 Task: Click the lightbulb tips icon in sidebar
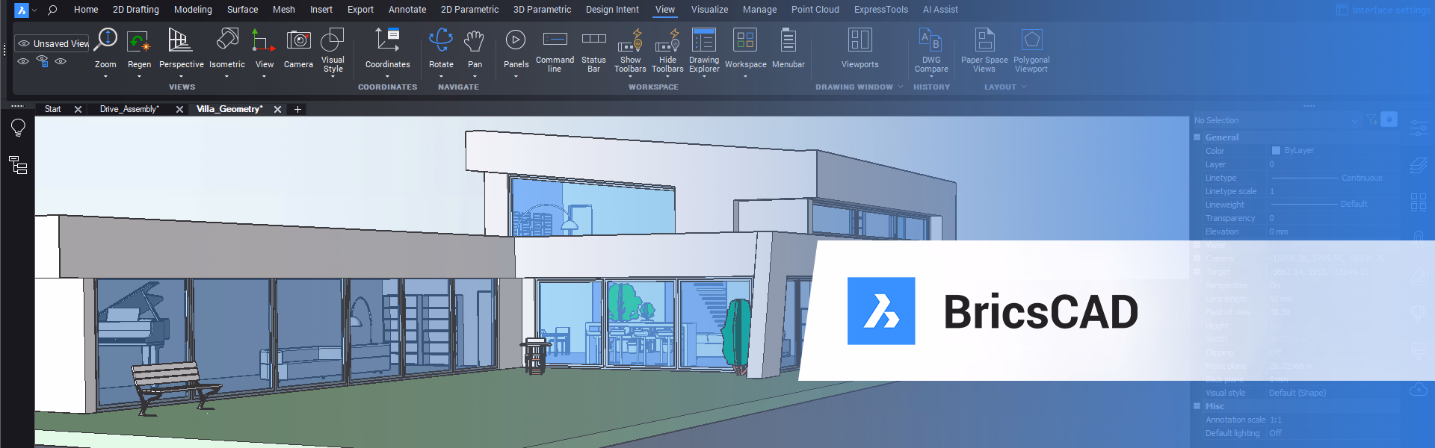tap(18, 128)
